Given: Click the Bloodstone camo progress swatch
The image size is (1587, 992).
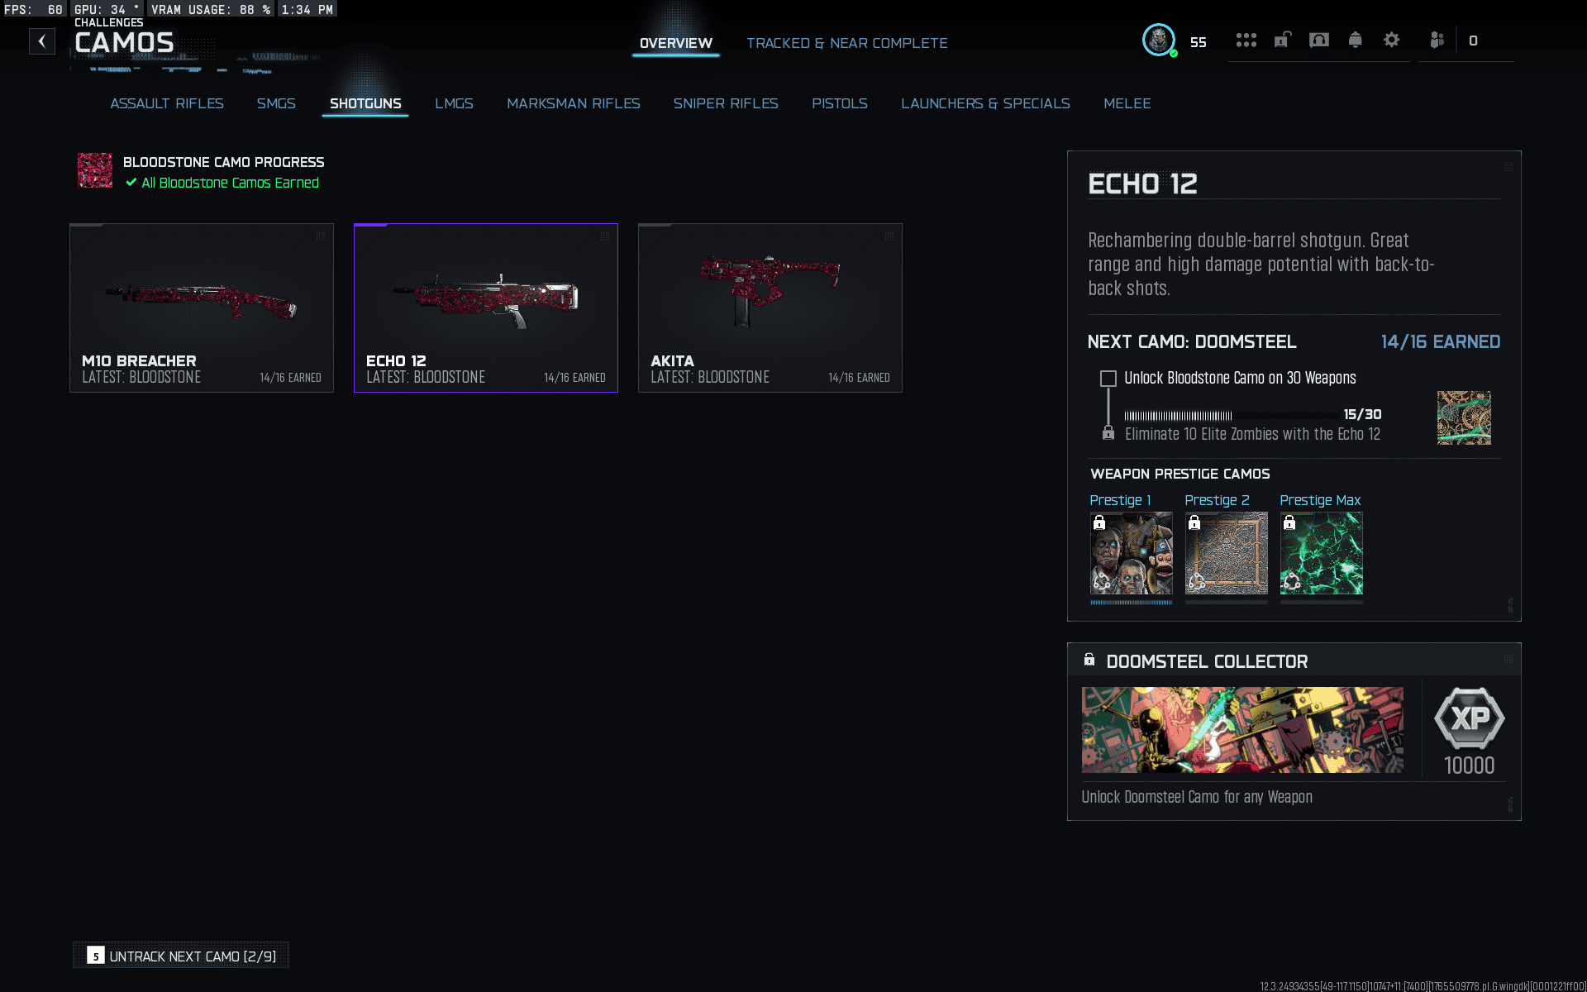Looking at the screenshot, I should tap(95, 170).
